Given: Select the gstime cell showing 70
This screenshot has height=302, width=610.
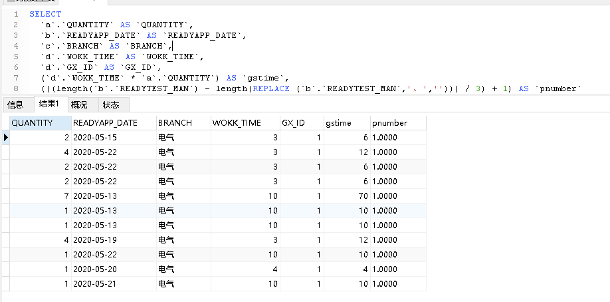Looking at the screenshot, I should pyautogui.click(x=347, y=196).
